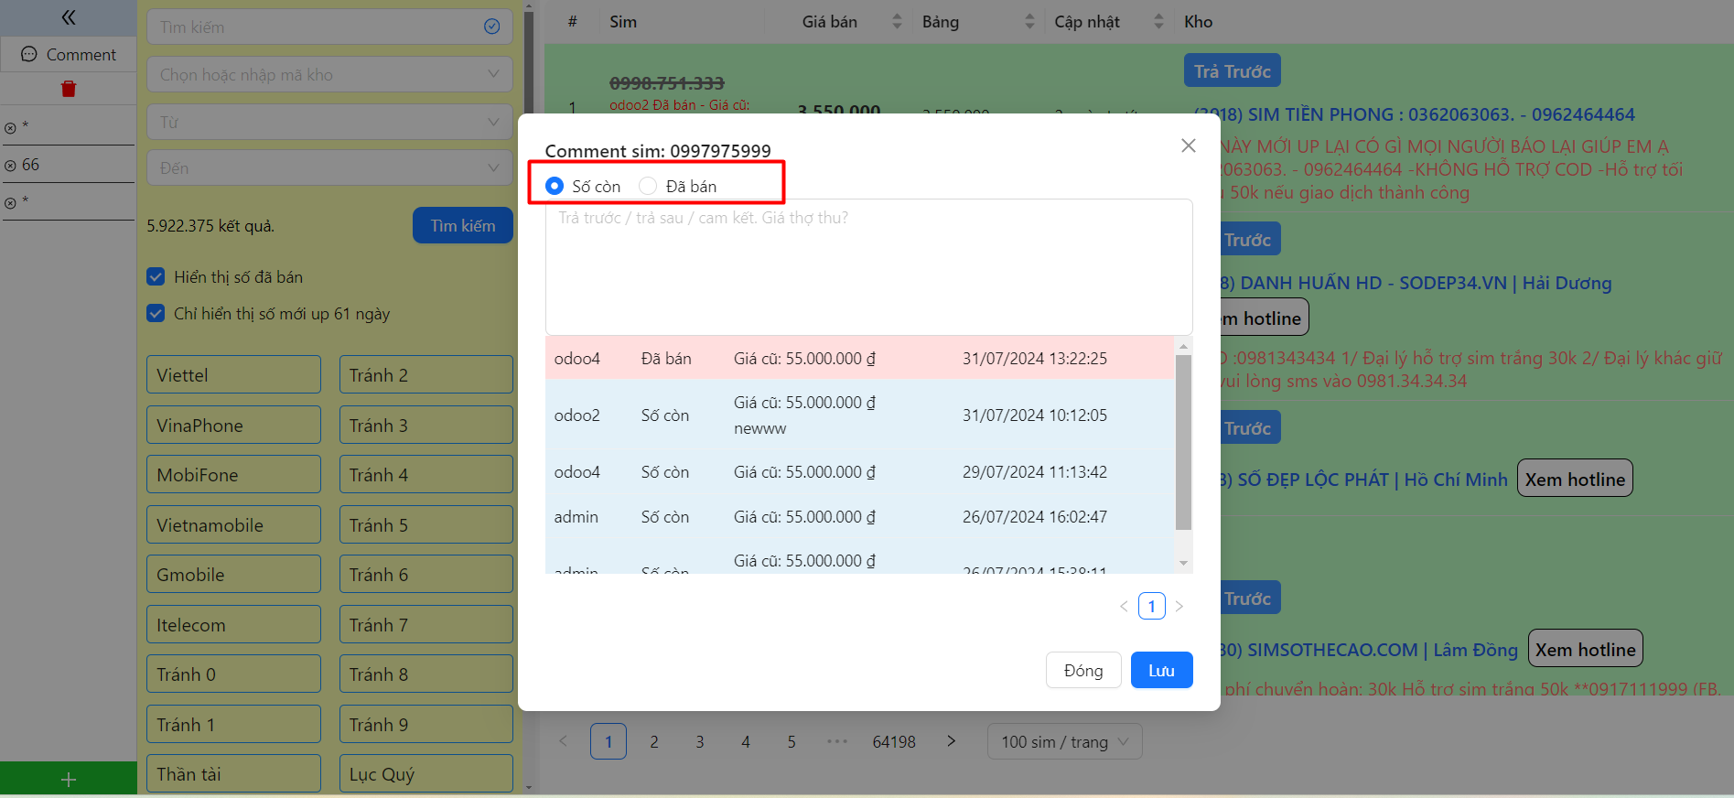The height and width of the screenshot is (798, 1734).
Task: Select the Itelecom carrier filter
Action: pyautogui.click(x=233, y=624)
